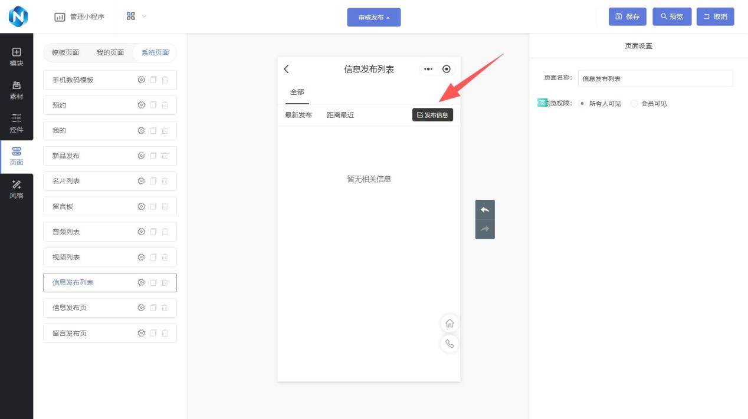Switch to 模板页面 tab
The height and width of the screenshot is (419, 748).
click(65, 52)
